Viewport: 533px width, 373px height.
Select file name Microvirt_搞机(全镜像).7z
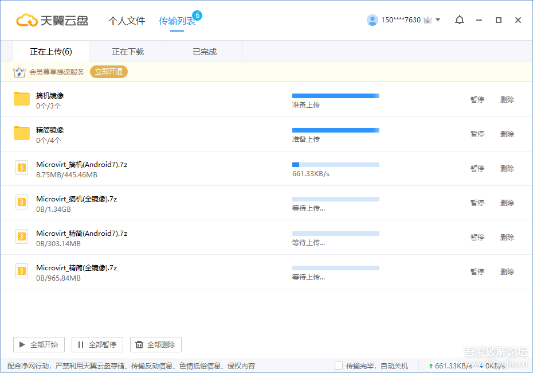tap(77, 199)
